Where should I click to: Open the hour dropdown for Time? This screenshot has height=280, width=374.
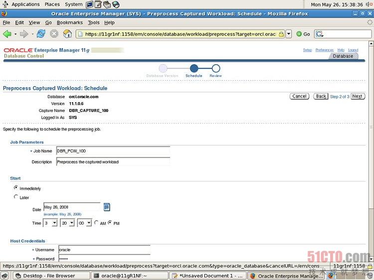pos(50,223)
